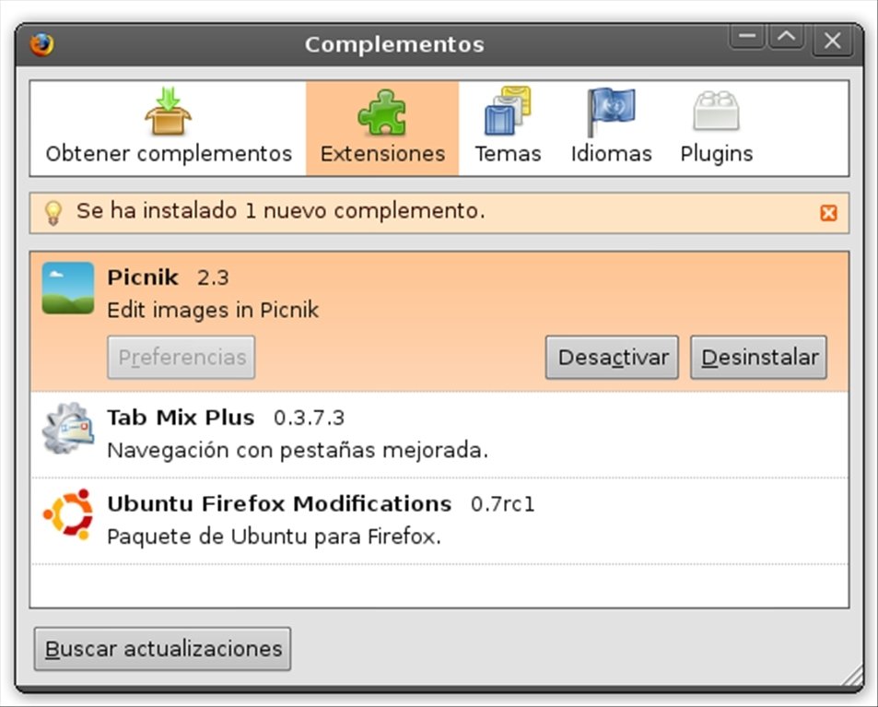
Task: Click Buscar actualizaciones button
Action: coord(162,649)
